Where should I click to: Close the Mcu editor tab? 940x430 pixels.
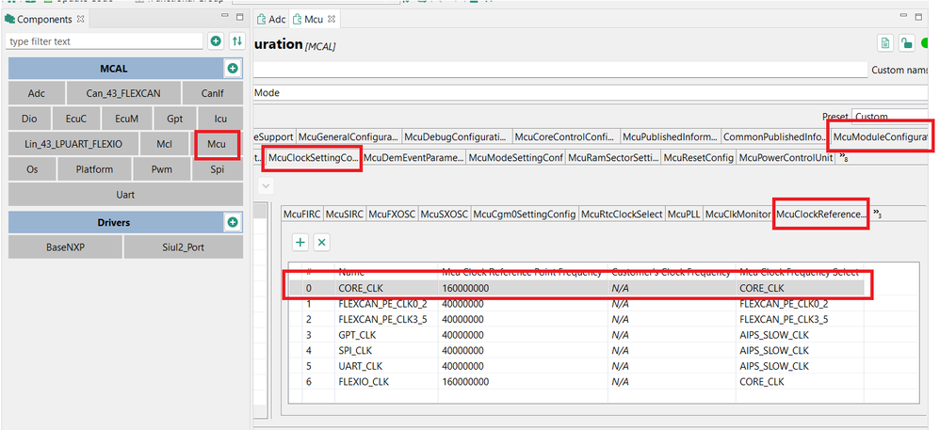pyautogui.click(x=332, y=19)
